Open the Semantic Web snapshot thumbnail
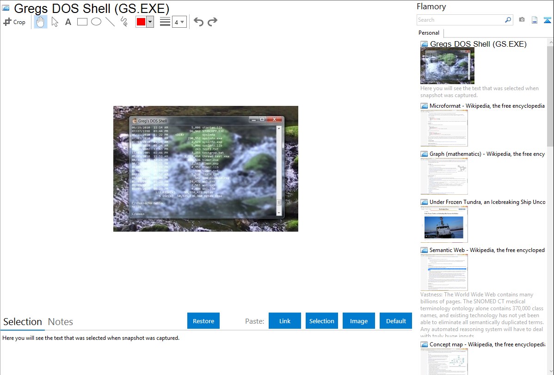This screenshot has width=554, height=375. point(444,272)
